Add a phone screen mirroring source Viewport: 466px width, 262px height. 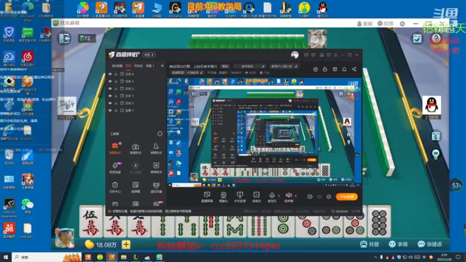click(x=240, y=197)
